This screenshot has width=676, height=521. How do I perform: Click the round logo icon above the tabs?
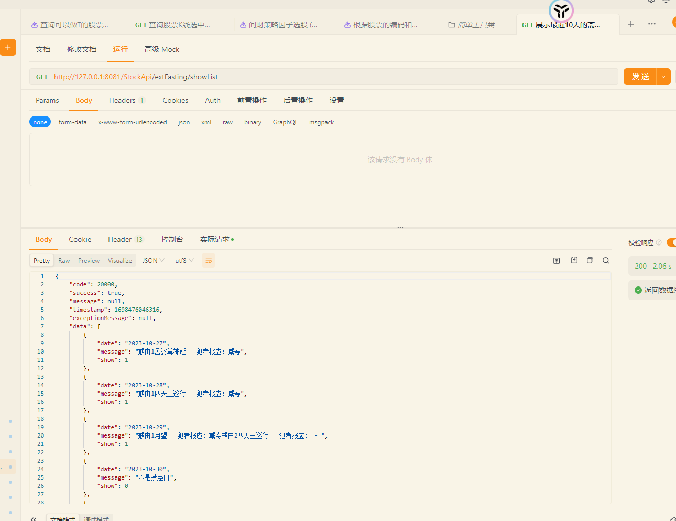[x=561, y=10]
